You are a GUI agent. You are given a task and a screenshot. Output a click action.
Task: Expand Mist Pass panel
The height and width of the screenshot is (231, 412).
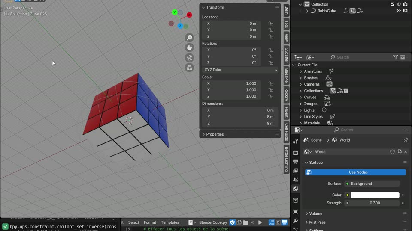click(306, 222)
